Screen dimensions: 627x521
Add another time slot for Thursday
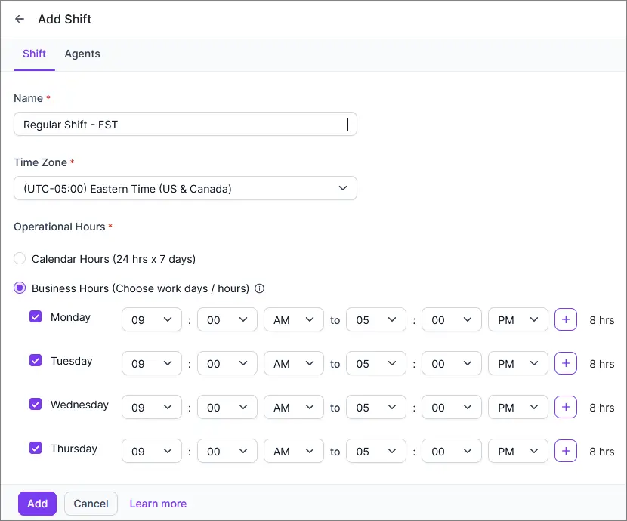565,451
